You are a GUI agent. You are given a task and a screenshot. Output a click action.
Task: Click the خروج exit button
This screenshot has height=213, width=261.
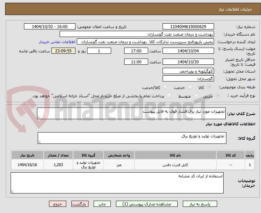(x=58, y=204)
